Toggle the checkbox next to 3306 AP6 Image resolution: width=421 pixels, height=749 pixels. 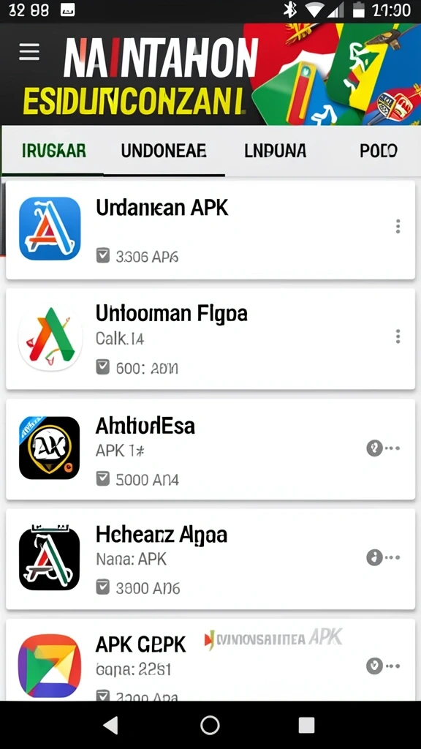point(102,255)
